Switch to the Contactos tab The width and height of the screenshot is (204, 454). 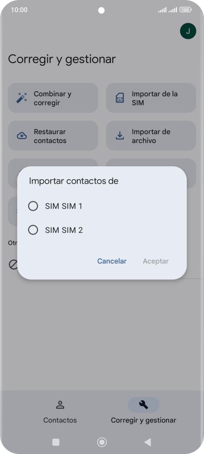click(60, 412)
